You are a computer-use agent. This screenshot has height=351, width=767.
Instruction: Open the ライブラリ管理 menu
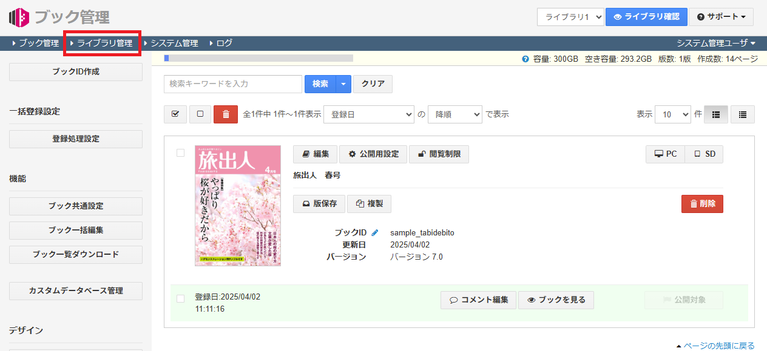(x=102, y=44)
